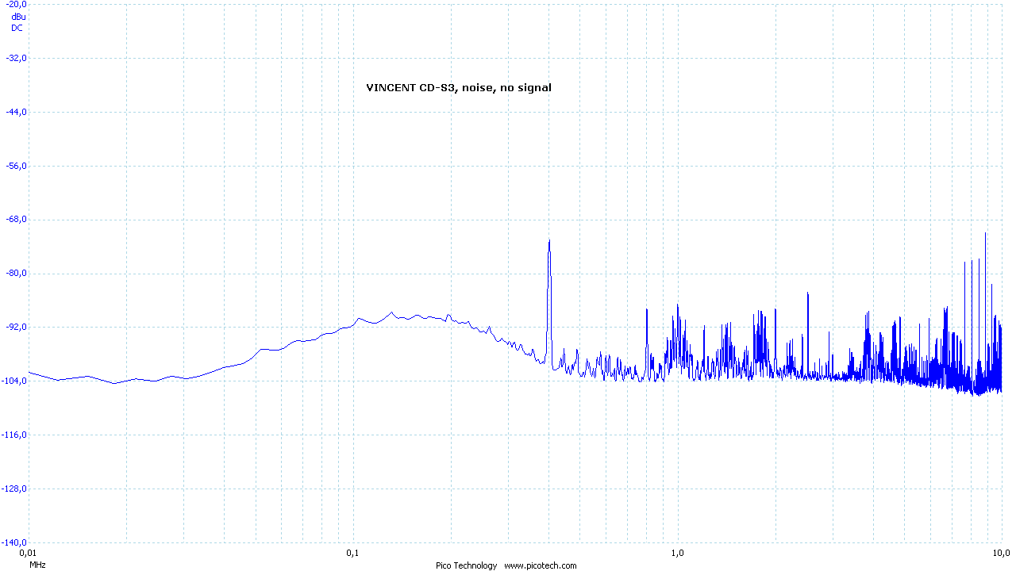This screenshot has height=571, width=1016.
Task: Click the 'DC' coupling label
Action: 17,28
